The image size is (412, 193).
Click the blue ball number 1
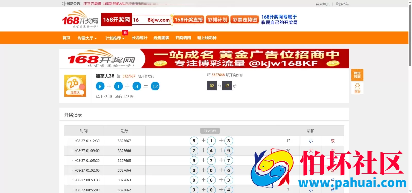pos(118,86)
